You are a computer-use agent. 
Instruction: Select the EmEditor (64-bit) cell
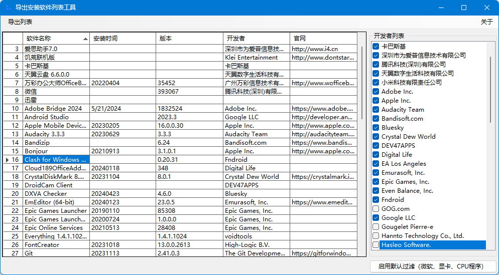tap(56, 202)
